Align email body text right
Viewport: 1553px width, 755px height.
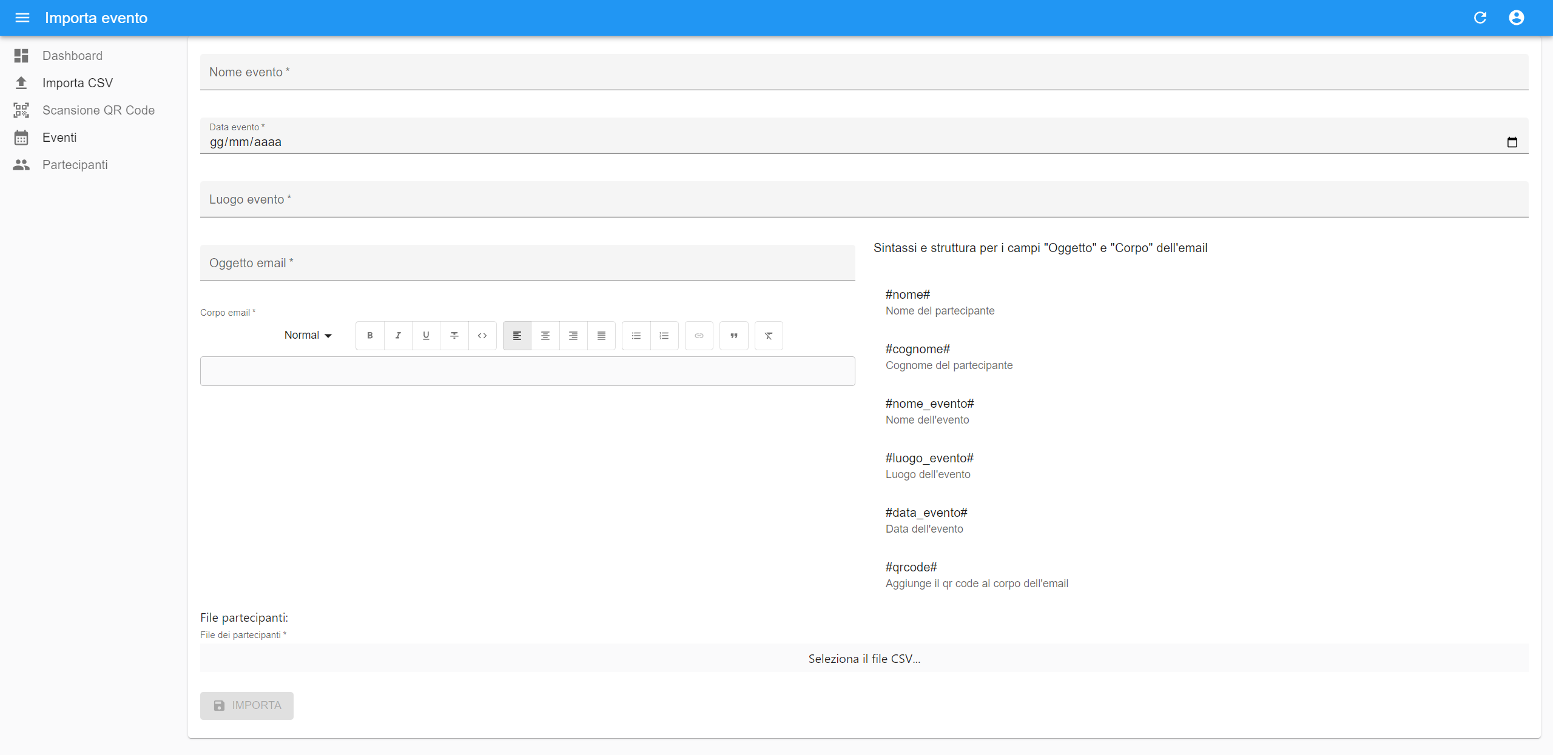click(573, 336)
